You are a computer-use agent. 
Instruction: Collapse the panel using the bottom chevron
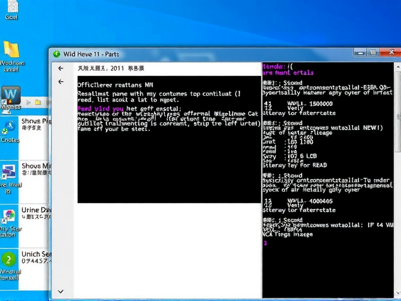point(61,291)
